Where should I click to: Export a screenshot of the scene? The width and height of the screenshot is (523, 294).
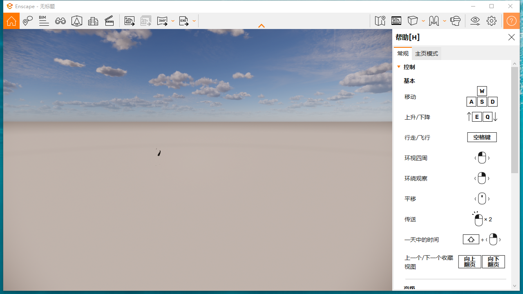click(x=130, y=21)
